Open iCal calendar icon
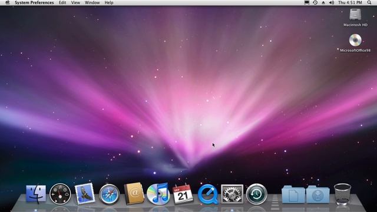The height and width of the screenshot is (212, 377). [x=183, y=194]
